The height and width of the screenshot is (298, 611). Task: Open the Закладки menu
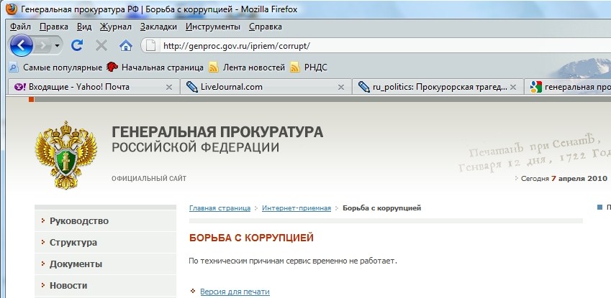pos(158,27)
